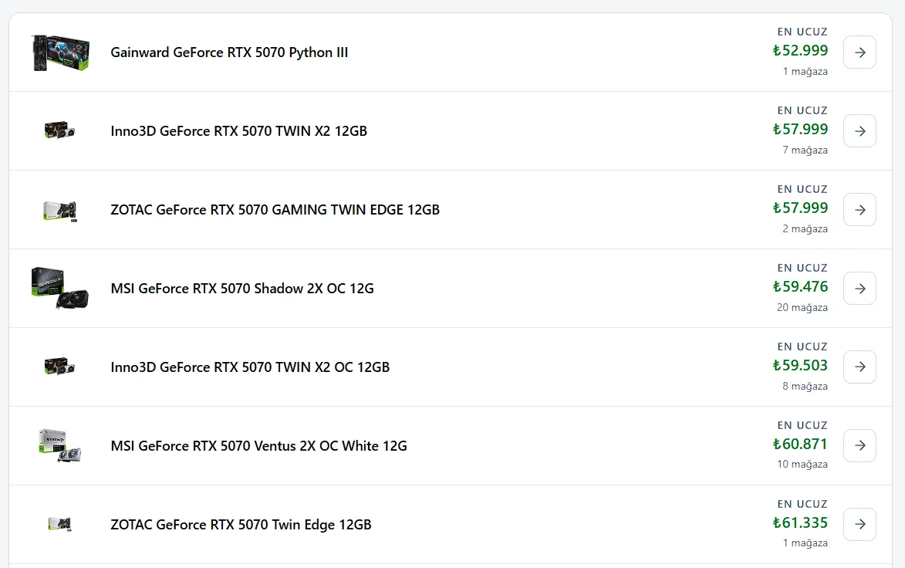This screenshot has height=568, width=905.
Task: Open MSI GeForce RTX 5070 Shadow 2X OC title
Action: pos(241,289)
